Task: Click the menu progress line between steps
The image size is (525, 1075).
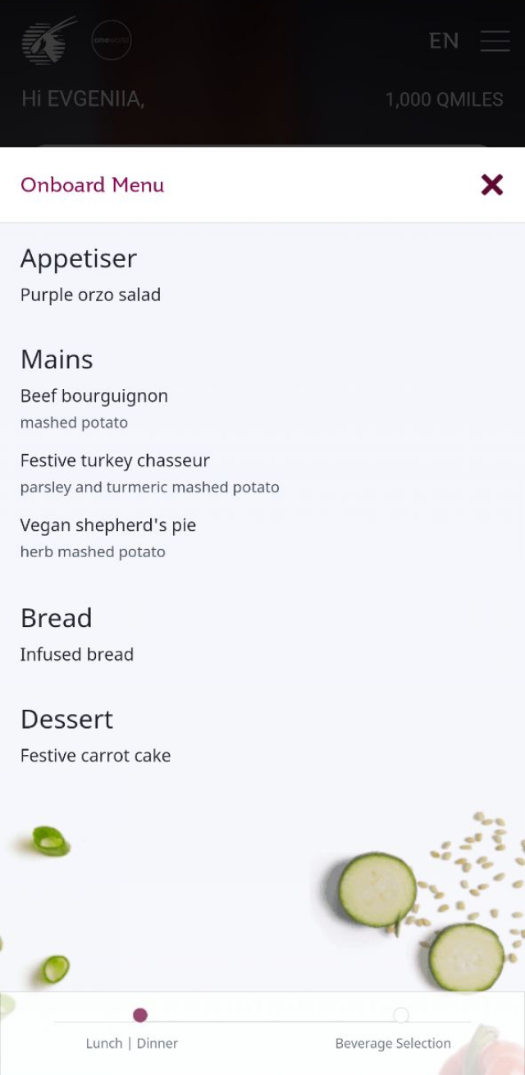Action: [x=271, y=1021]
